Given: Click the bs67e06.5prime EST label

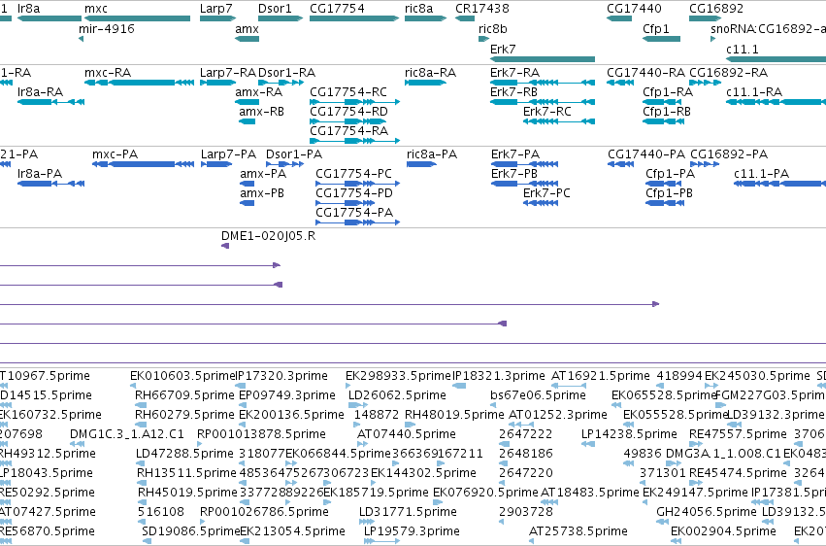Looking at the screenshot, I should pyautogui.click(x=538, y=394).
